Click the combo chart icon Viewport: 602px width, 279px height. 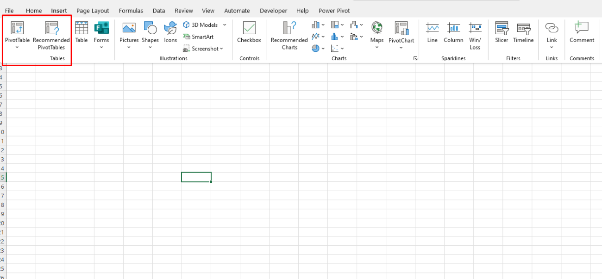pos(354,36)
